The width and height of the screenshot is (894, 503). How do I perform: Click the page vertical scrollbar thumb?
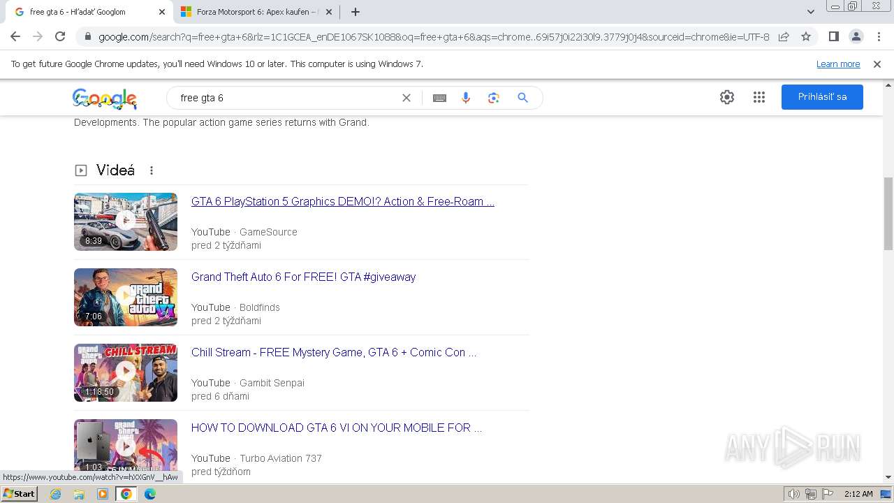pos(888,213)
